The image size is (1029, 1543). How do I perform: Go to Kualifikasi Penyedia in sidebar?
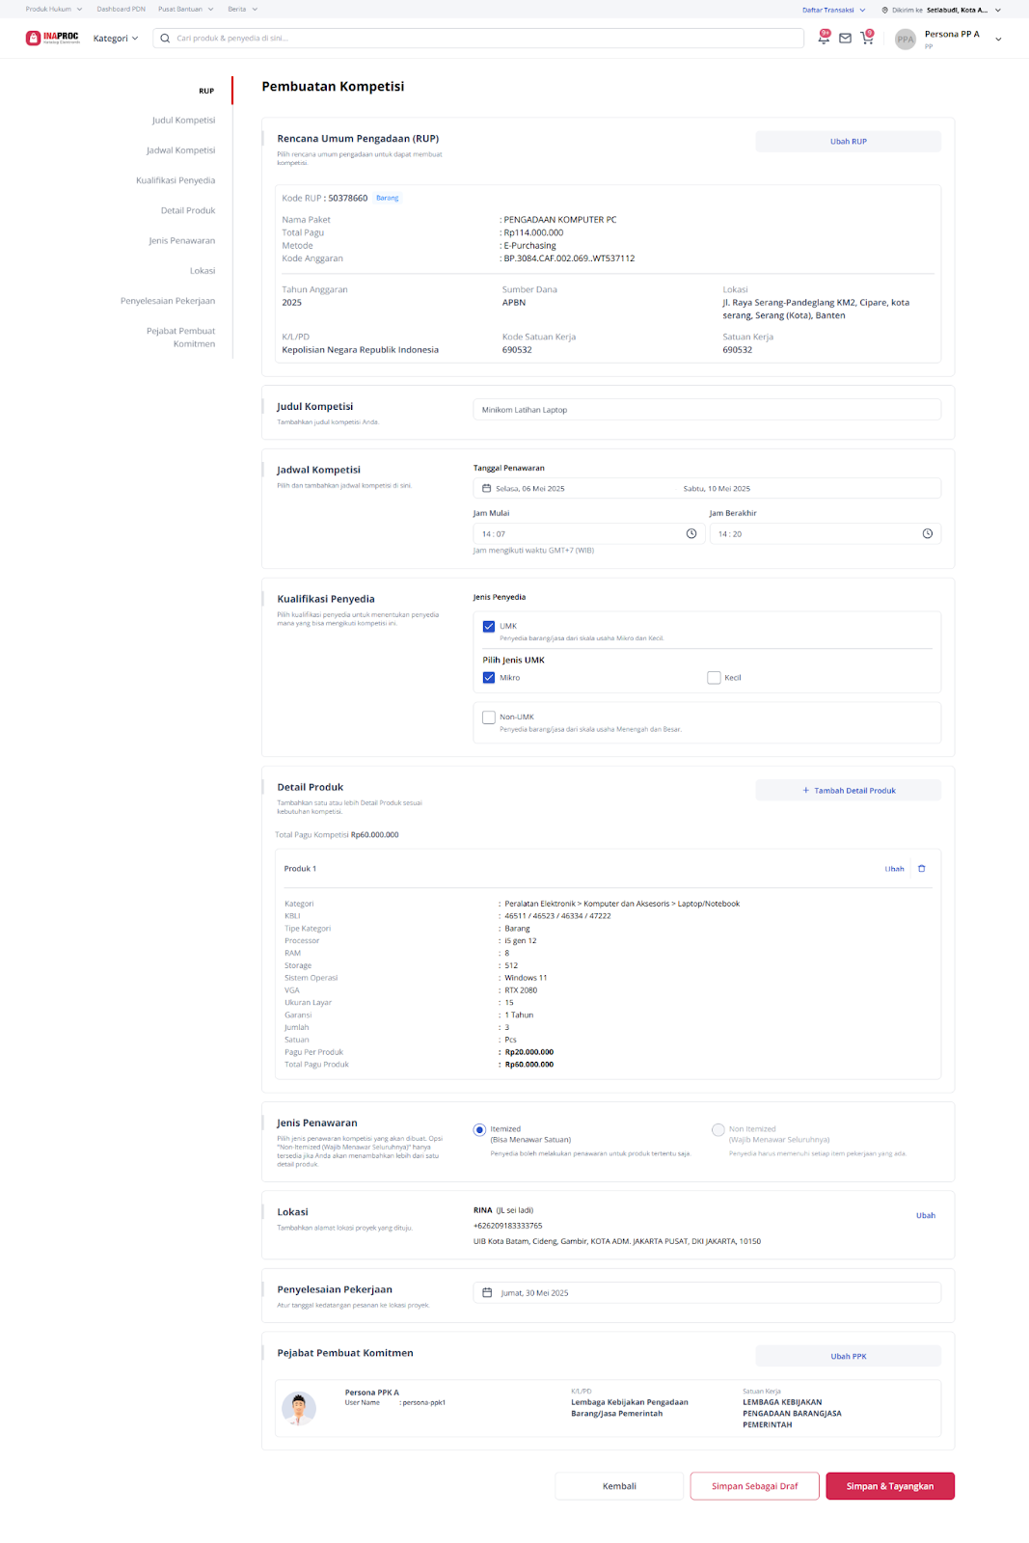tap(176, 180)
